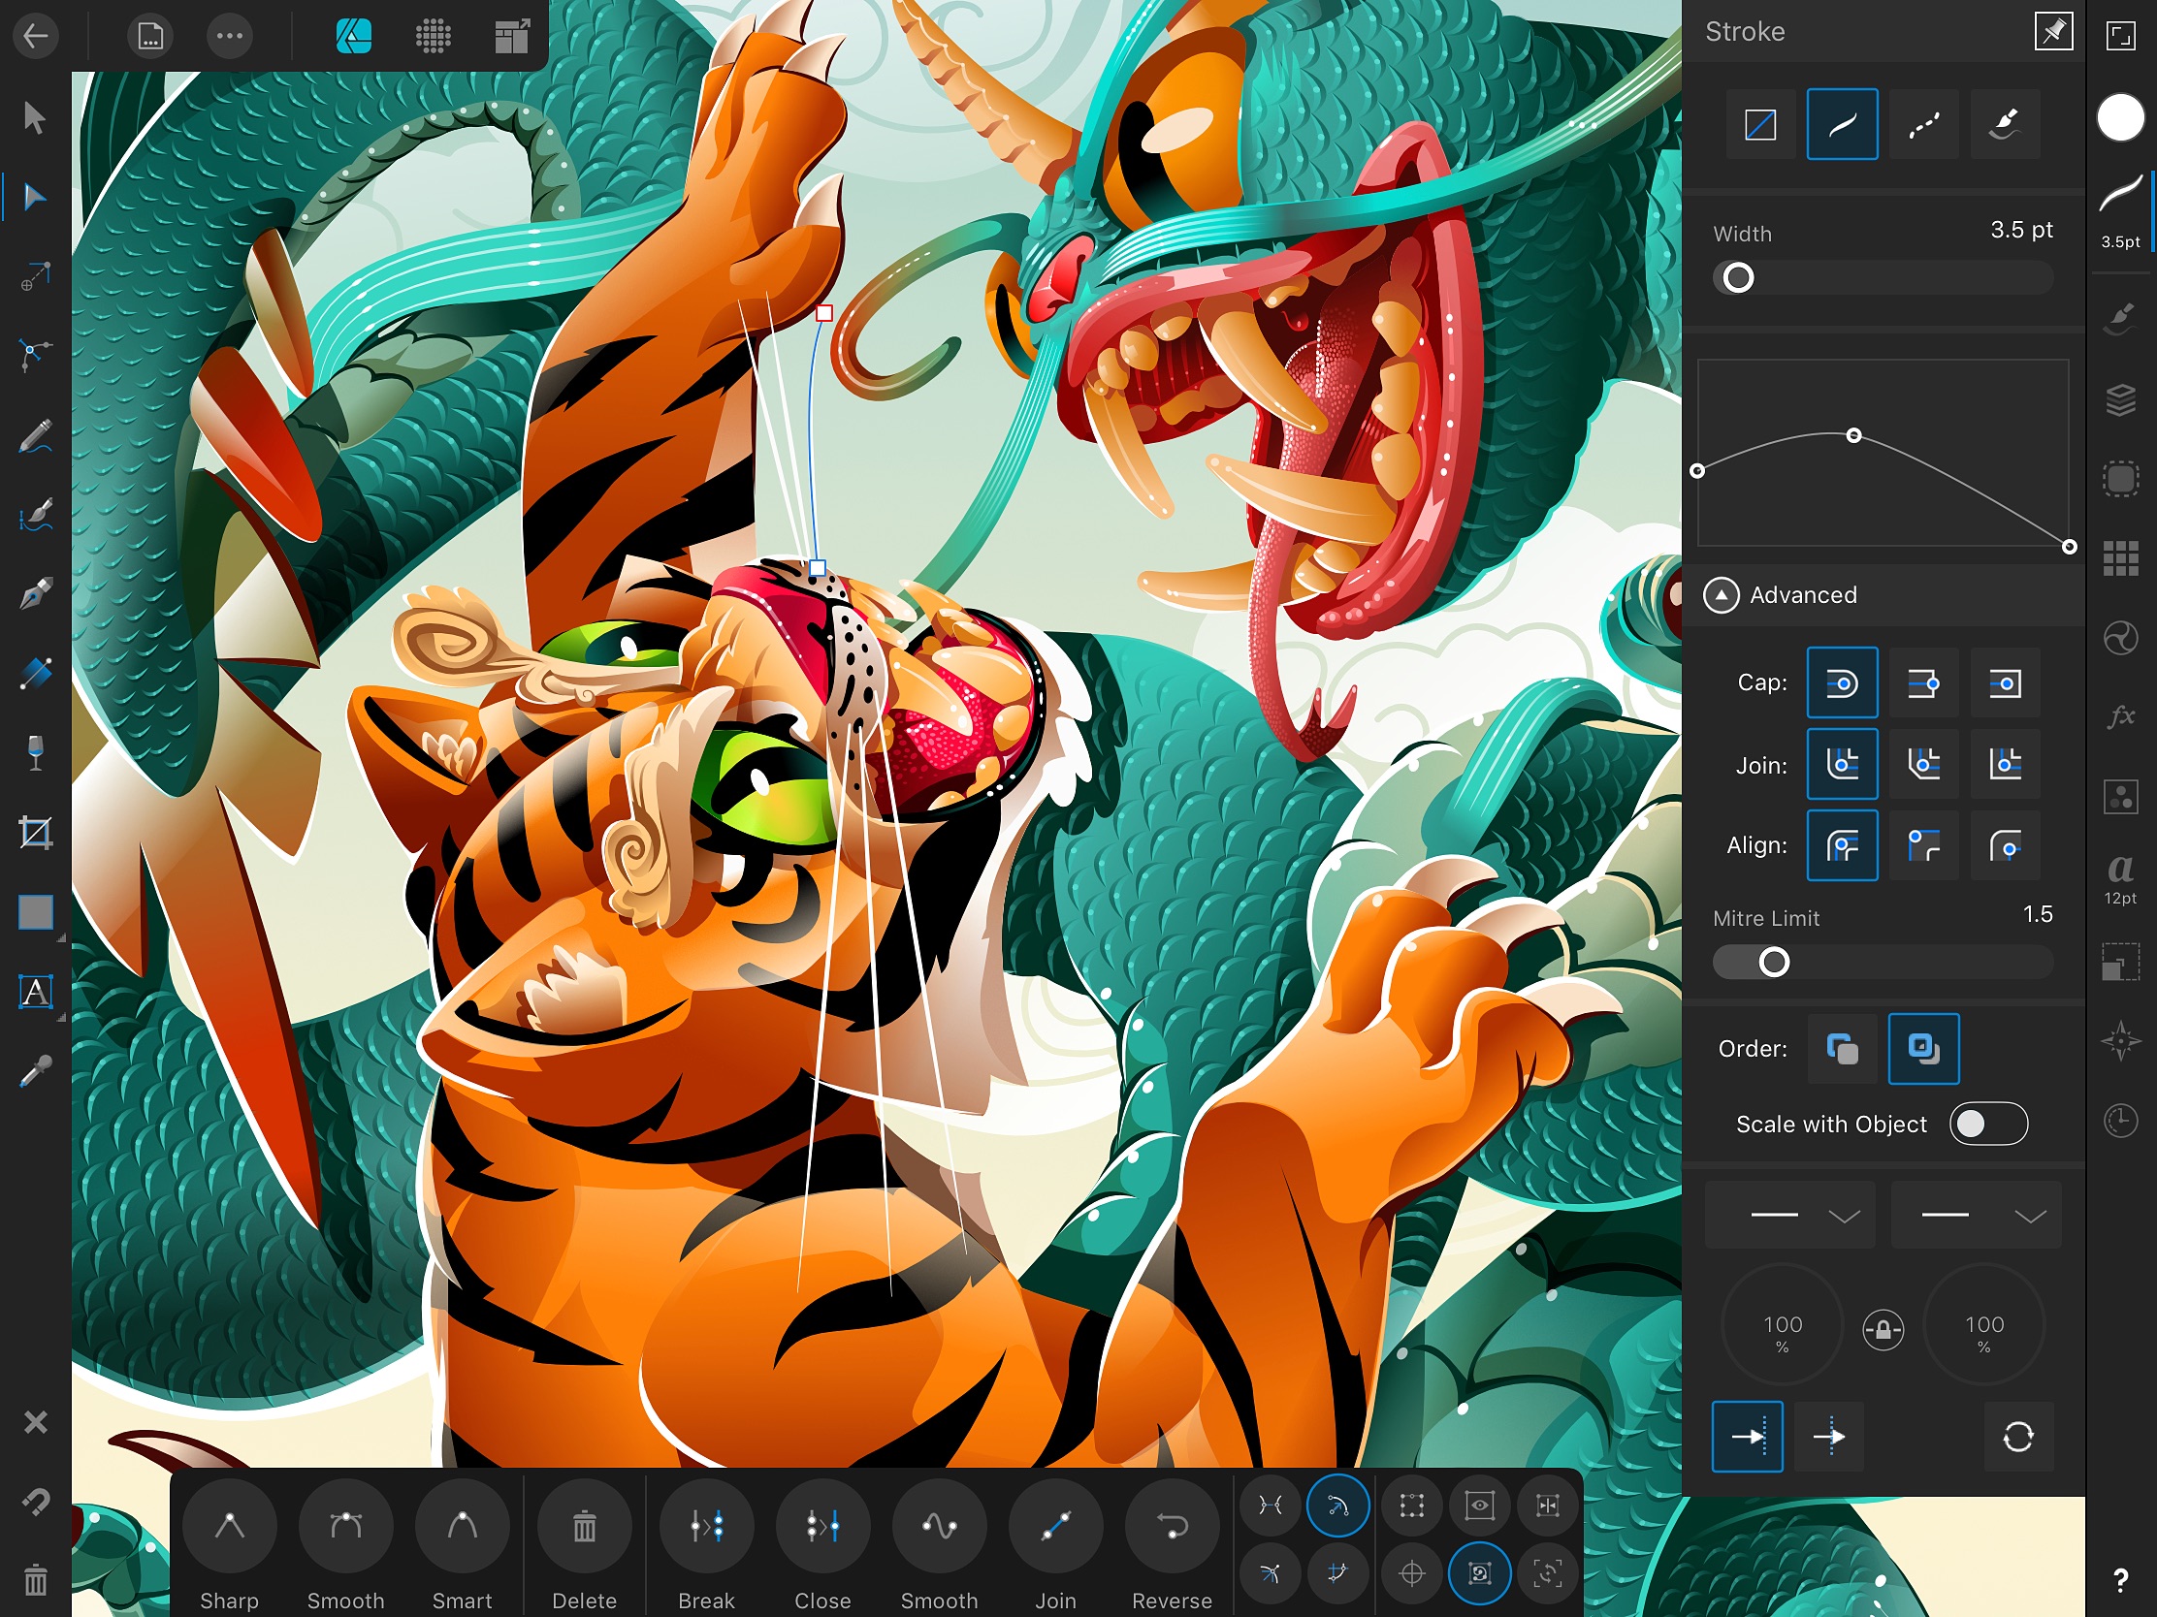This screenshot has height=1617, width=2157.
Task: Place arrowhead within the line
Action: pos(1748,1437)
